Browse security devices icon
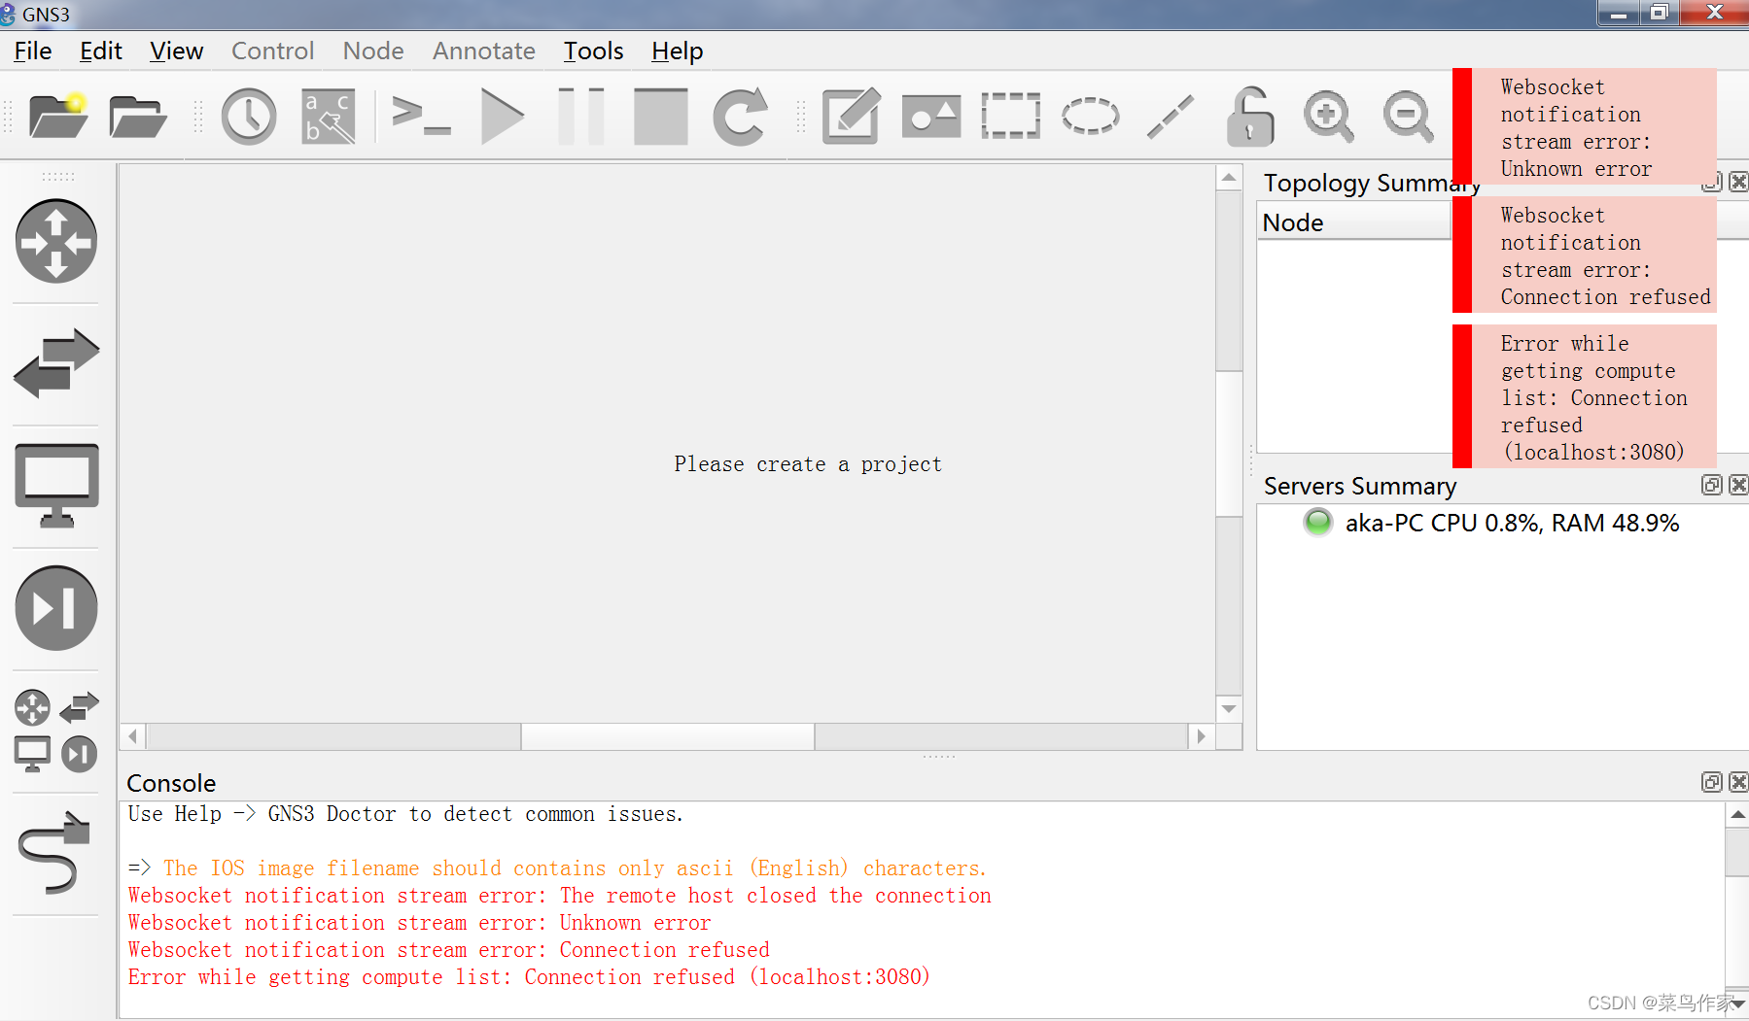 (56, 608)
